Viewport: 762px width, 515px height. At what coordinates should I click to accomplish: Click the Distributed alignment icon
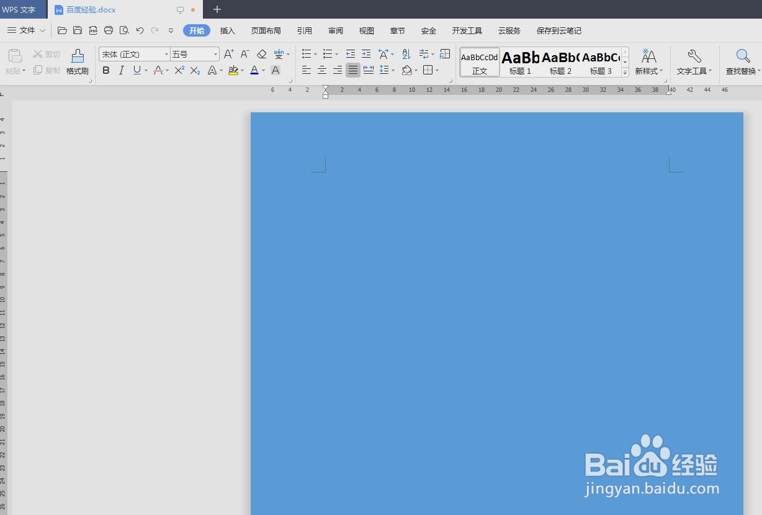(369, 70)
